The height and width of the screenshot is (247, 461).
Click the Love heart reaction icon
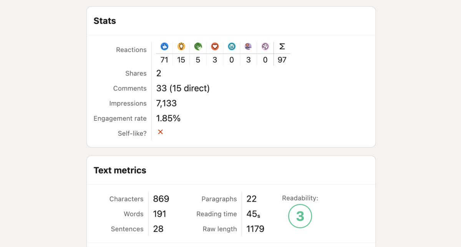pyautogui.click(x=215, y=47)
